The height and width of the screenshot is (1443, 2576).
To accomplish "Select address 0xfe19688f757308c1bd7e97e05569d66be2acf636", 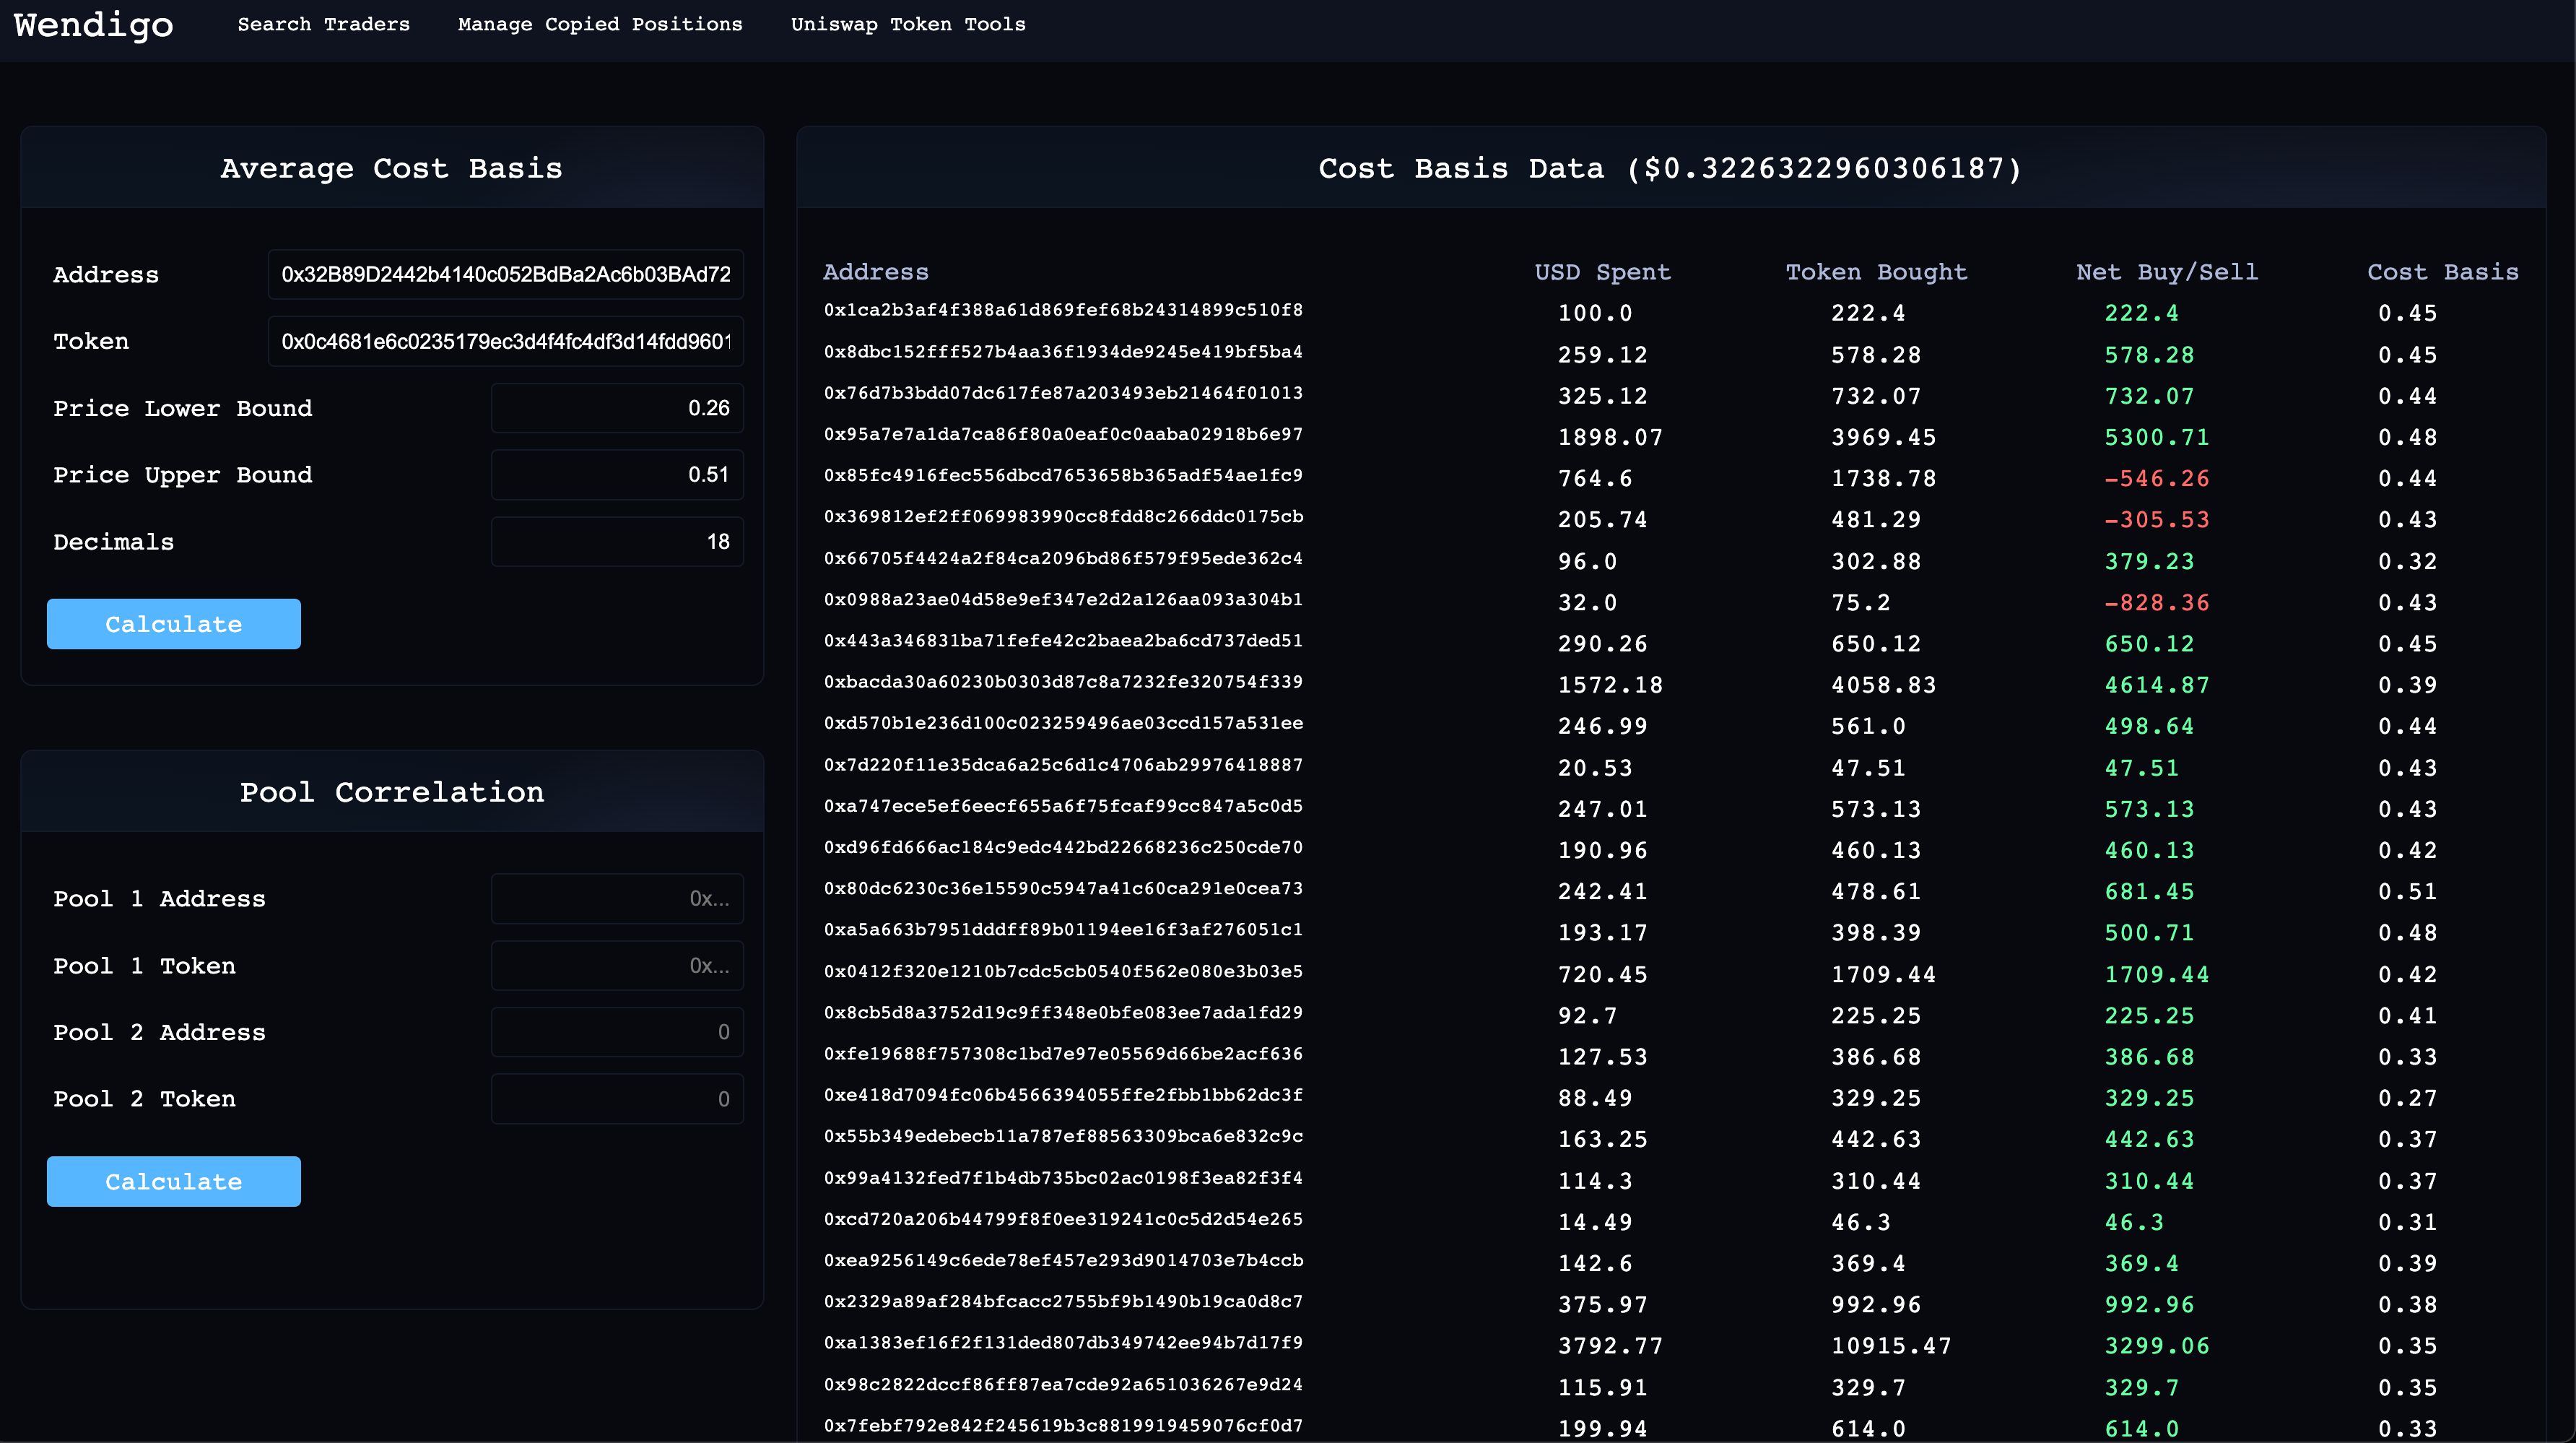I will 1063,1054.
